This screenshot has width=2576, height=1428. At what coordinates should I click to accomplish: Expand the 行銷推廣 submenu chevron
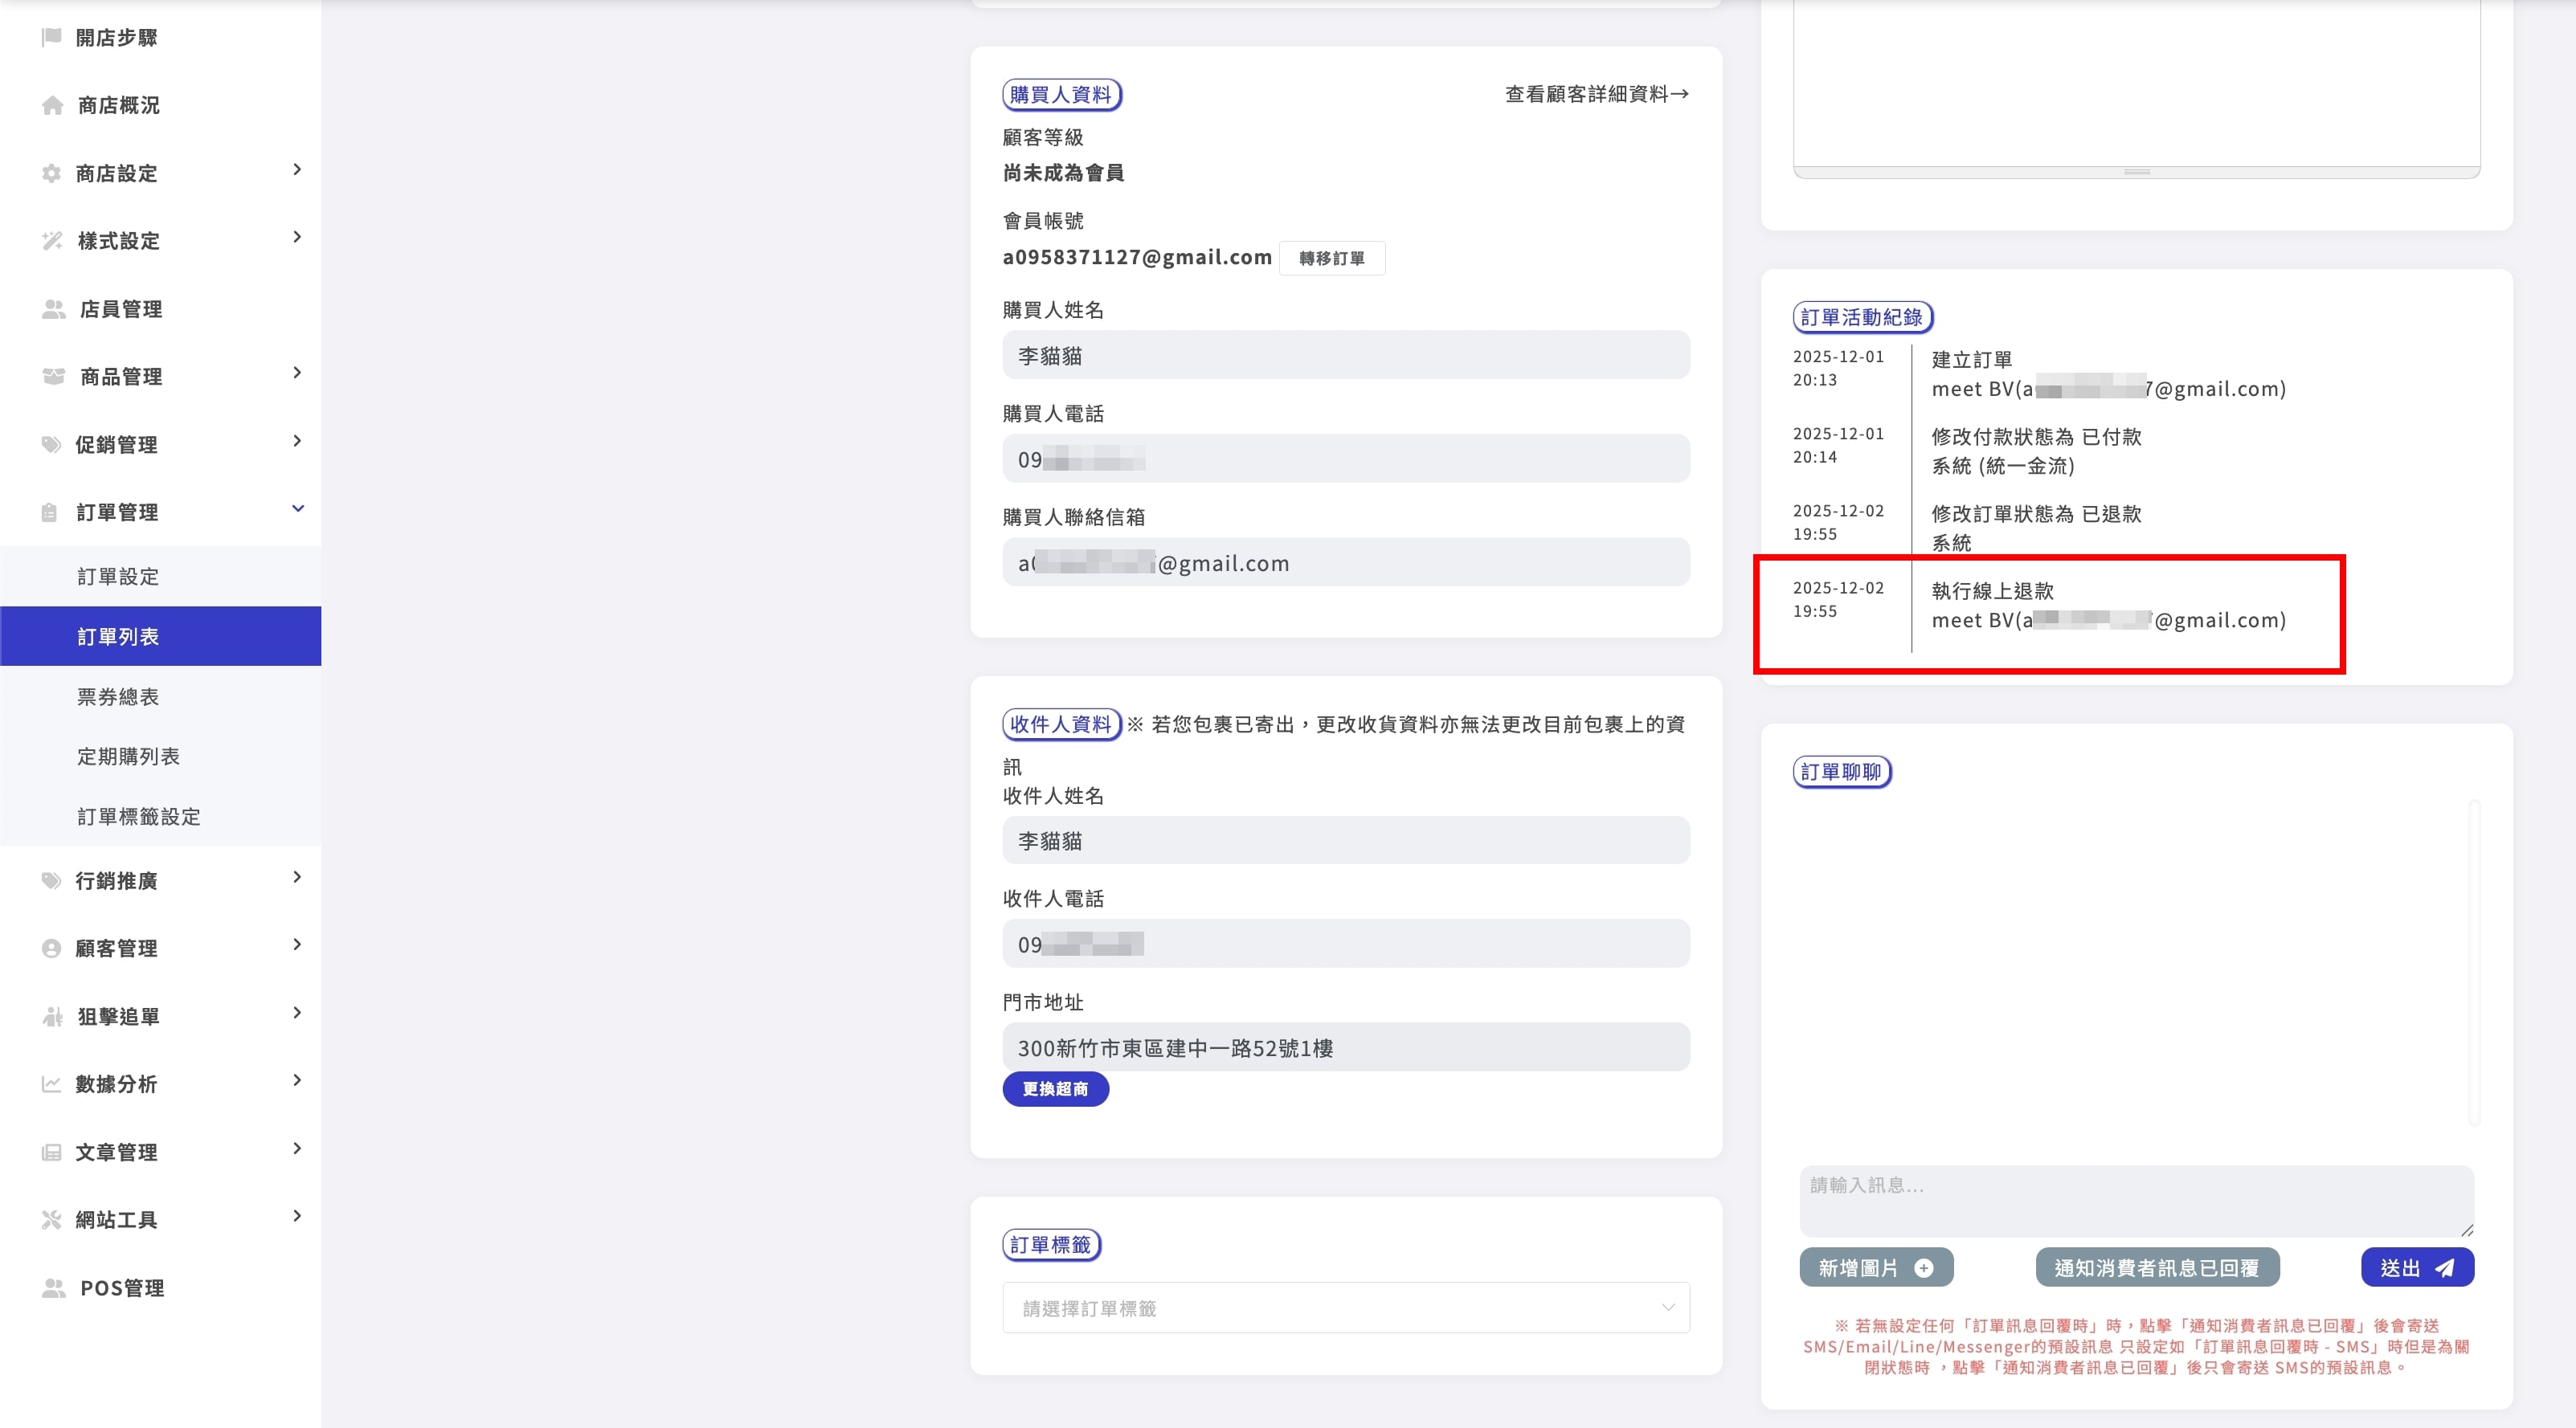tap(297, 876)
